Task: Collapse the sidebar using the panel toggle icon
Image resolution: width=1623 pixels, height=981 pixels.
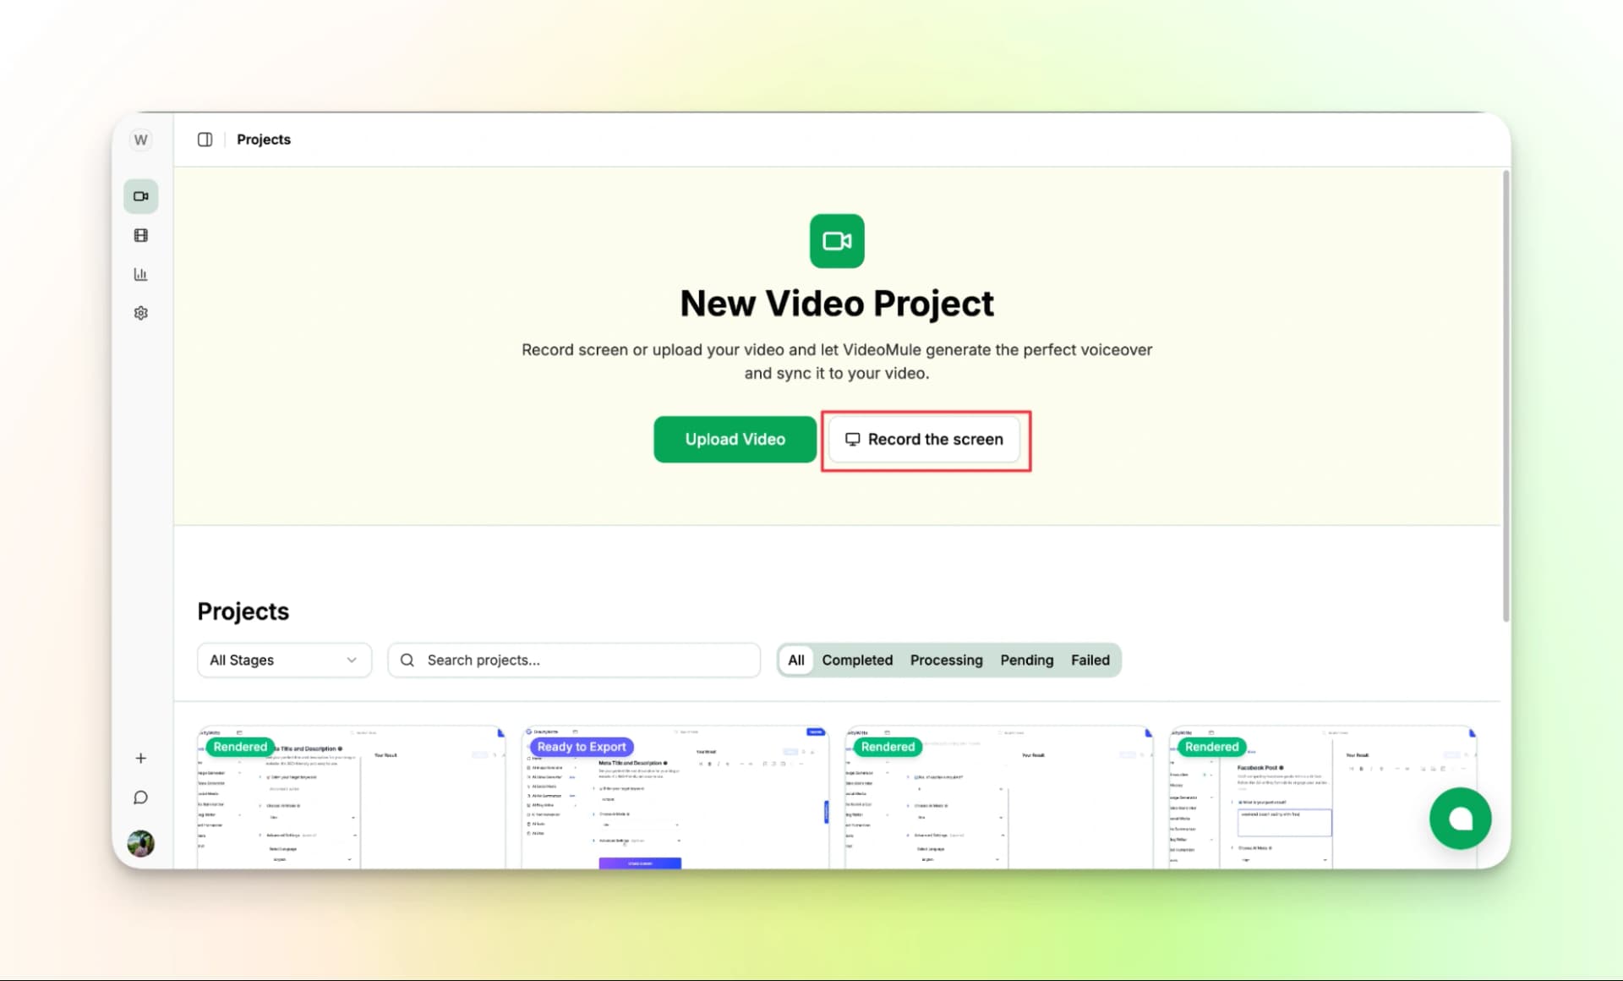Action: coord(205,139)
